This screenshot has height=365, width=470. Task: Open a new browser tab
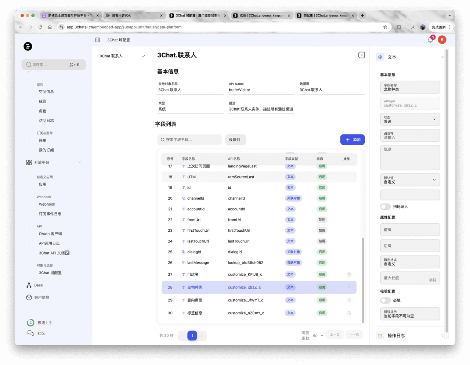362,15
